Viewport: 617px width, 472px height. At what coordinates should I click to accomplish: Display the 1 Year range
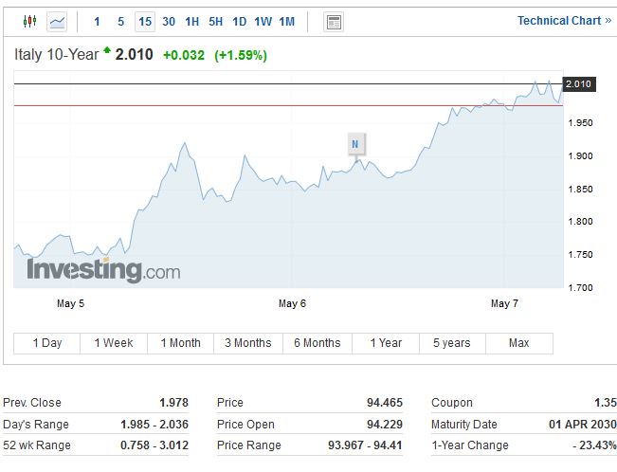click(386, 343)
